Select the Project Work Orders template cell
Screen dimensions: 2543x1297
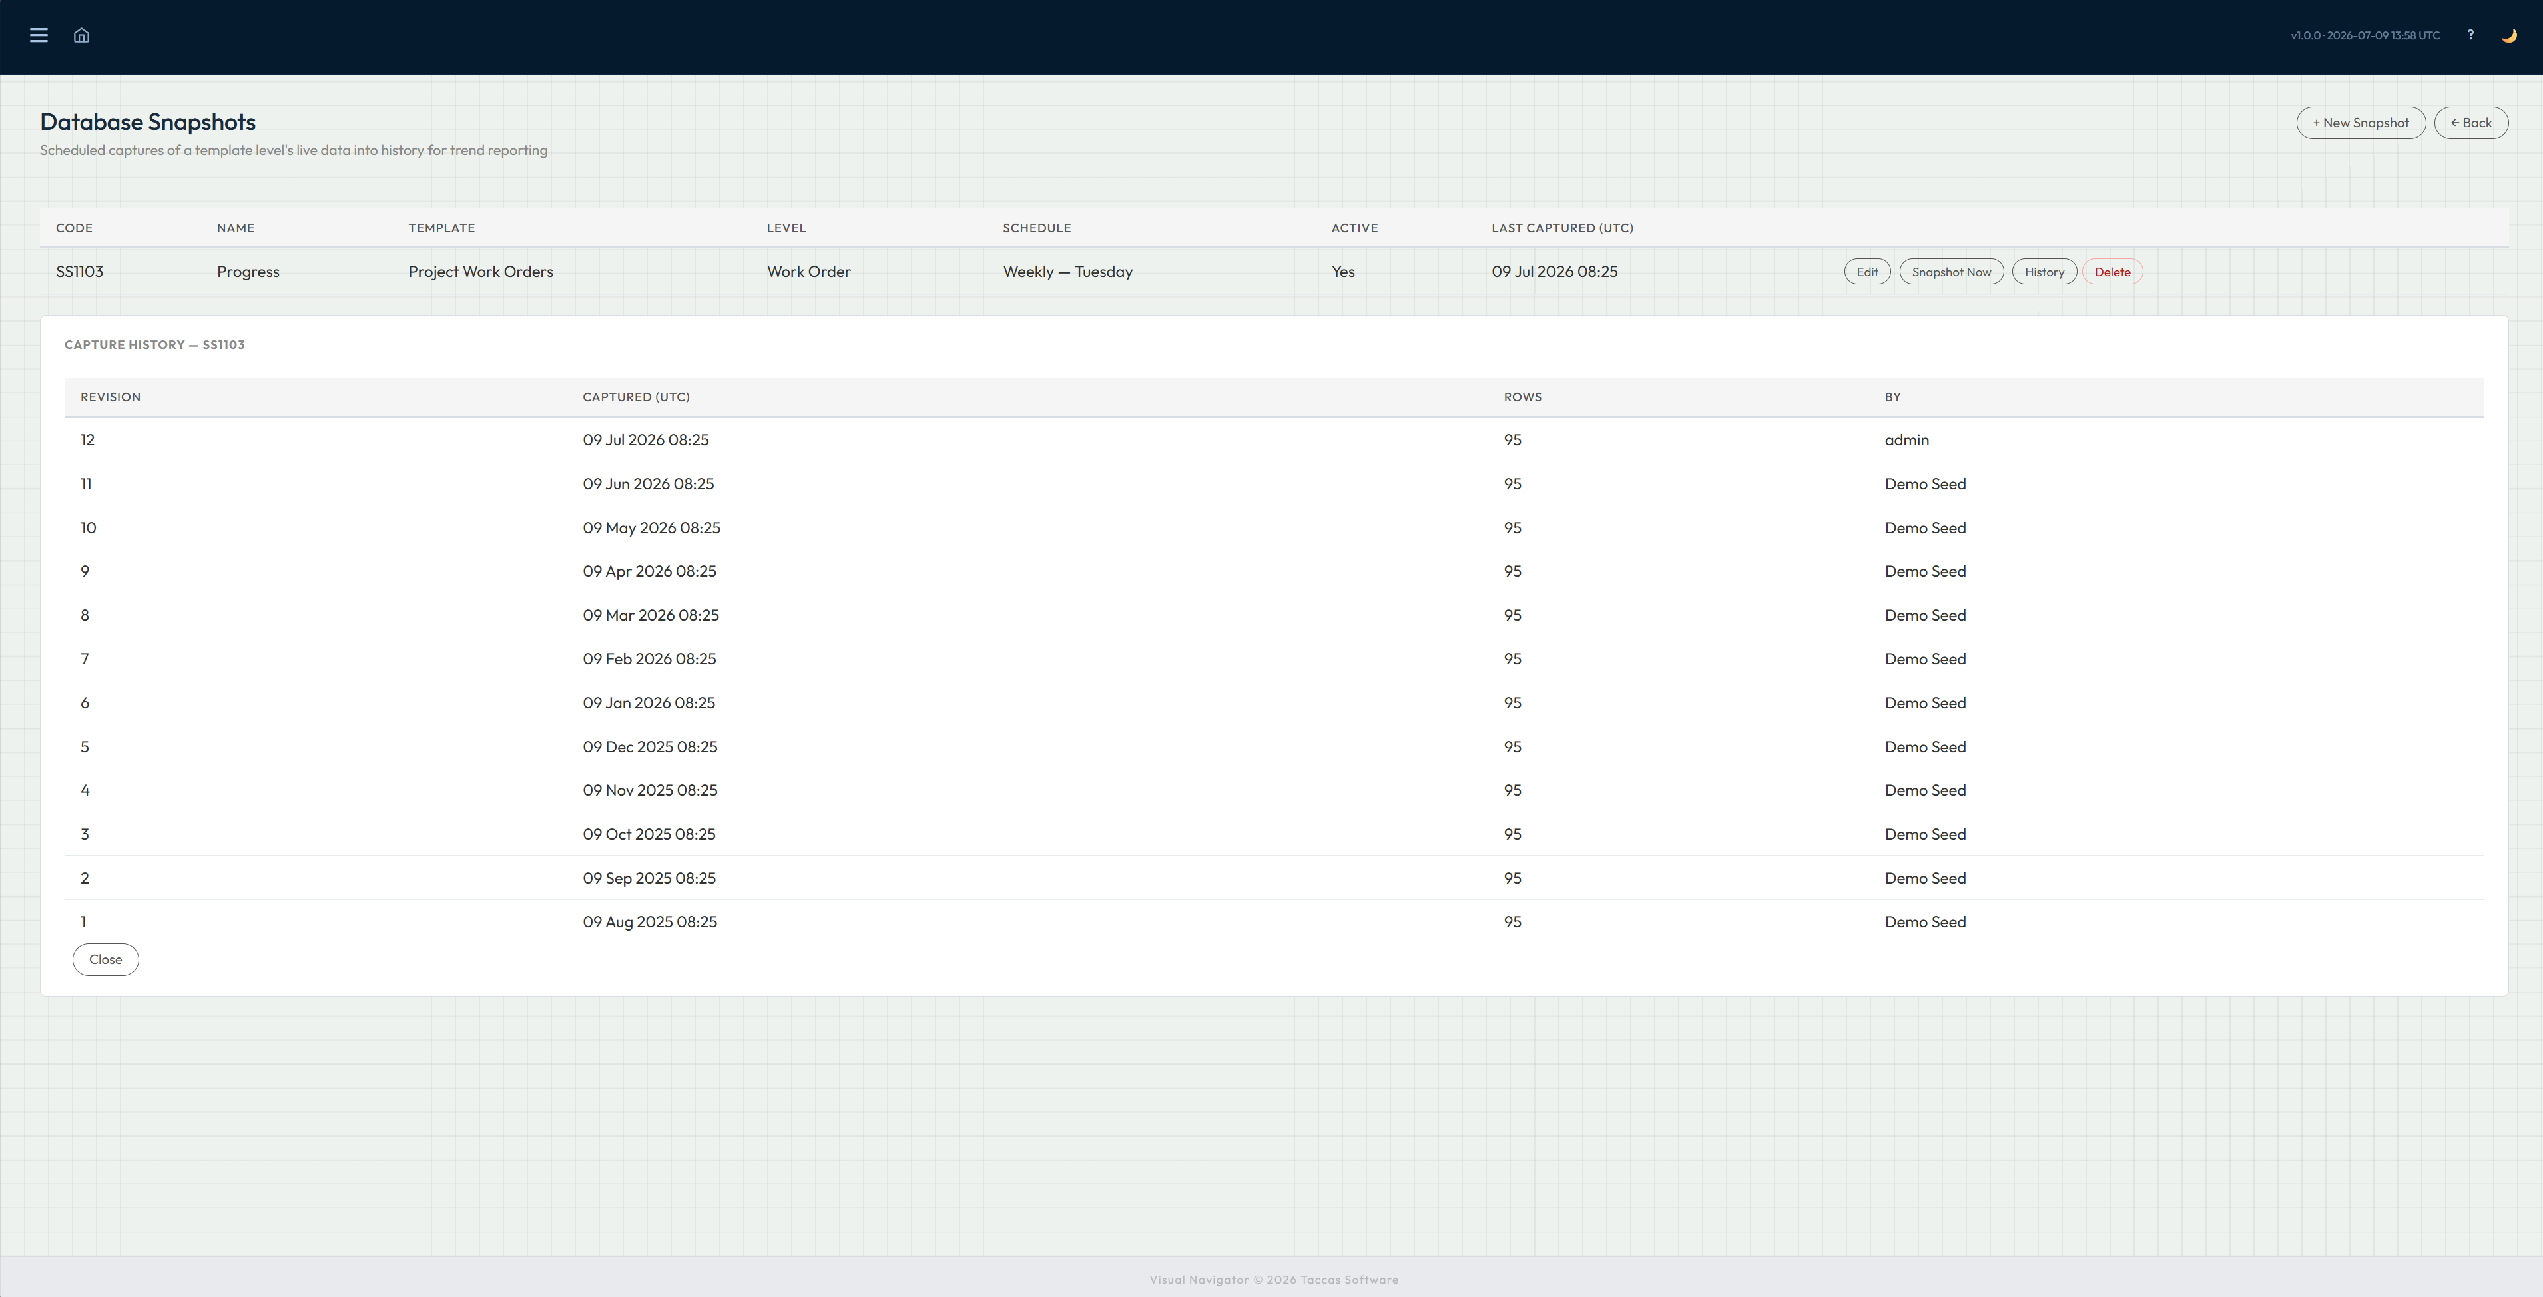481,272
